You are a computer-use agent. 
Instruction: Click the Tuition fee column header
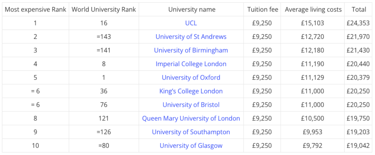coord(263,10)
